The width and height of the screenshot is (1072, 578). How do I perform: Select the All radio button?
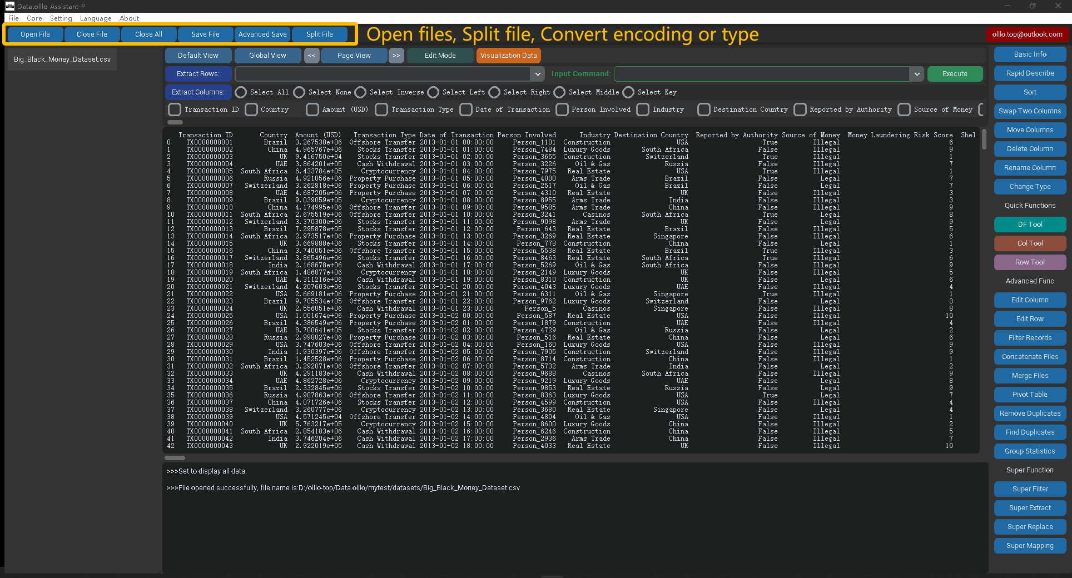coord(241,92)
